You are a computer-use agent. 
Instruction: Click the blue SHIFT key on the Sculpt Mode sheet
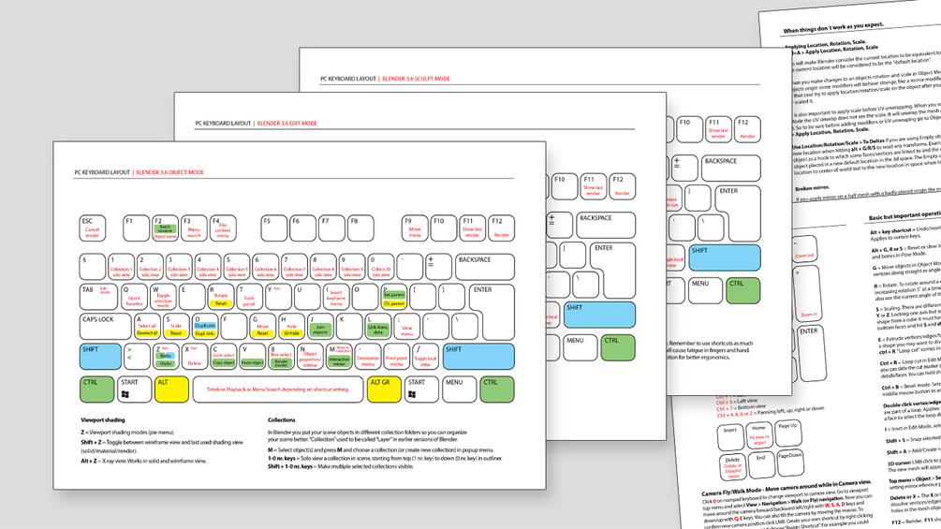[x=725, y=257]
